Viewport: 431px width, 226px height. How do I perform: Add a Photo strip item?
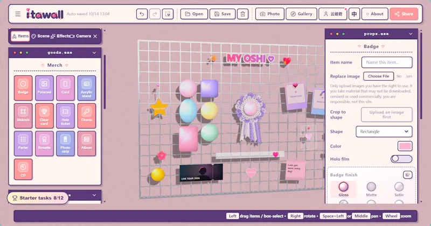(x=65, y=143)
